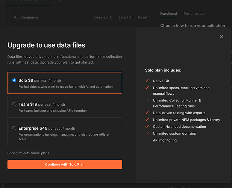Image resolution: width=232 pixels, height=188 pixels.
Task: Close the upgrade dialog with the X
Action: (221, 36)
